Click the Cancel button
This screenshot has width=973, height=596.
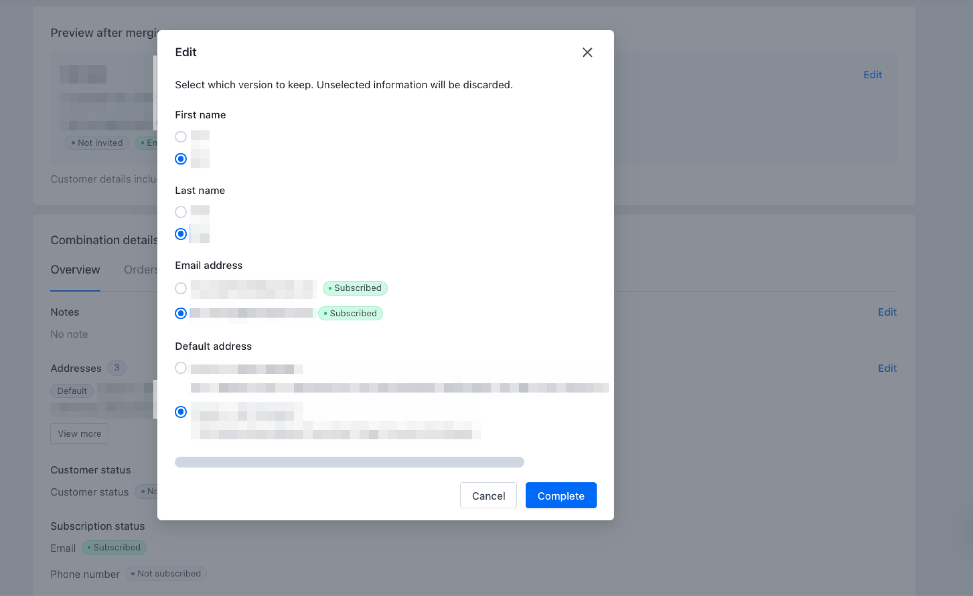pyautogui.click(x=488, y=495)
